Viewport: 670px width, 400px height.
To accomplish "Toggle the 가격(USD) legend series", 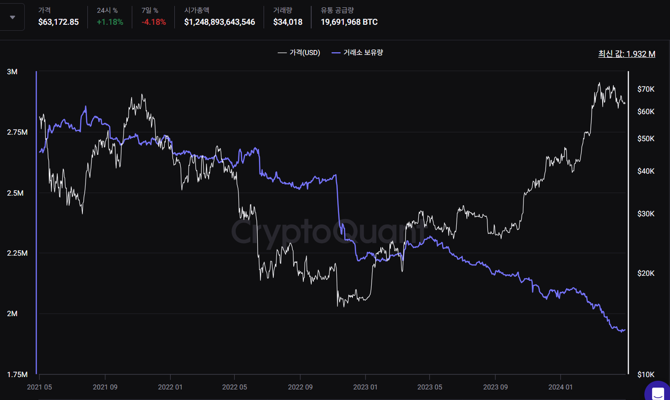I will pos(299,53).
